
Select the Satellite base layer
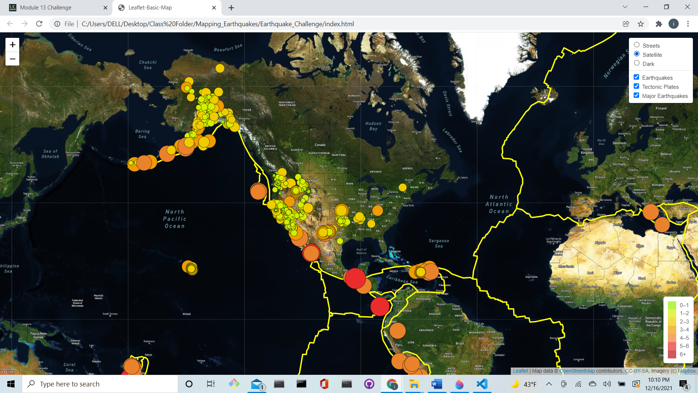pos(637,54)
